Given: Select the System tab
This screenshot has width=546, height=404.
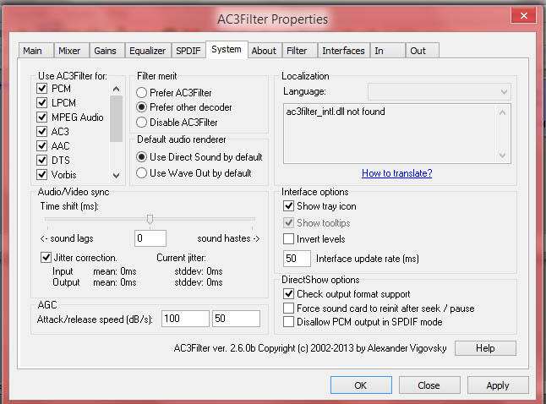Looking at the screenshot, I should 227,50.
